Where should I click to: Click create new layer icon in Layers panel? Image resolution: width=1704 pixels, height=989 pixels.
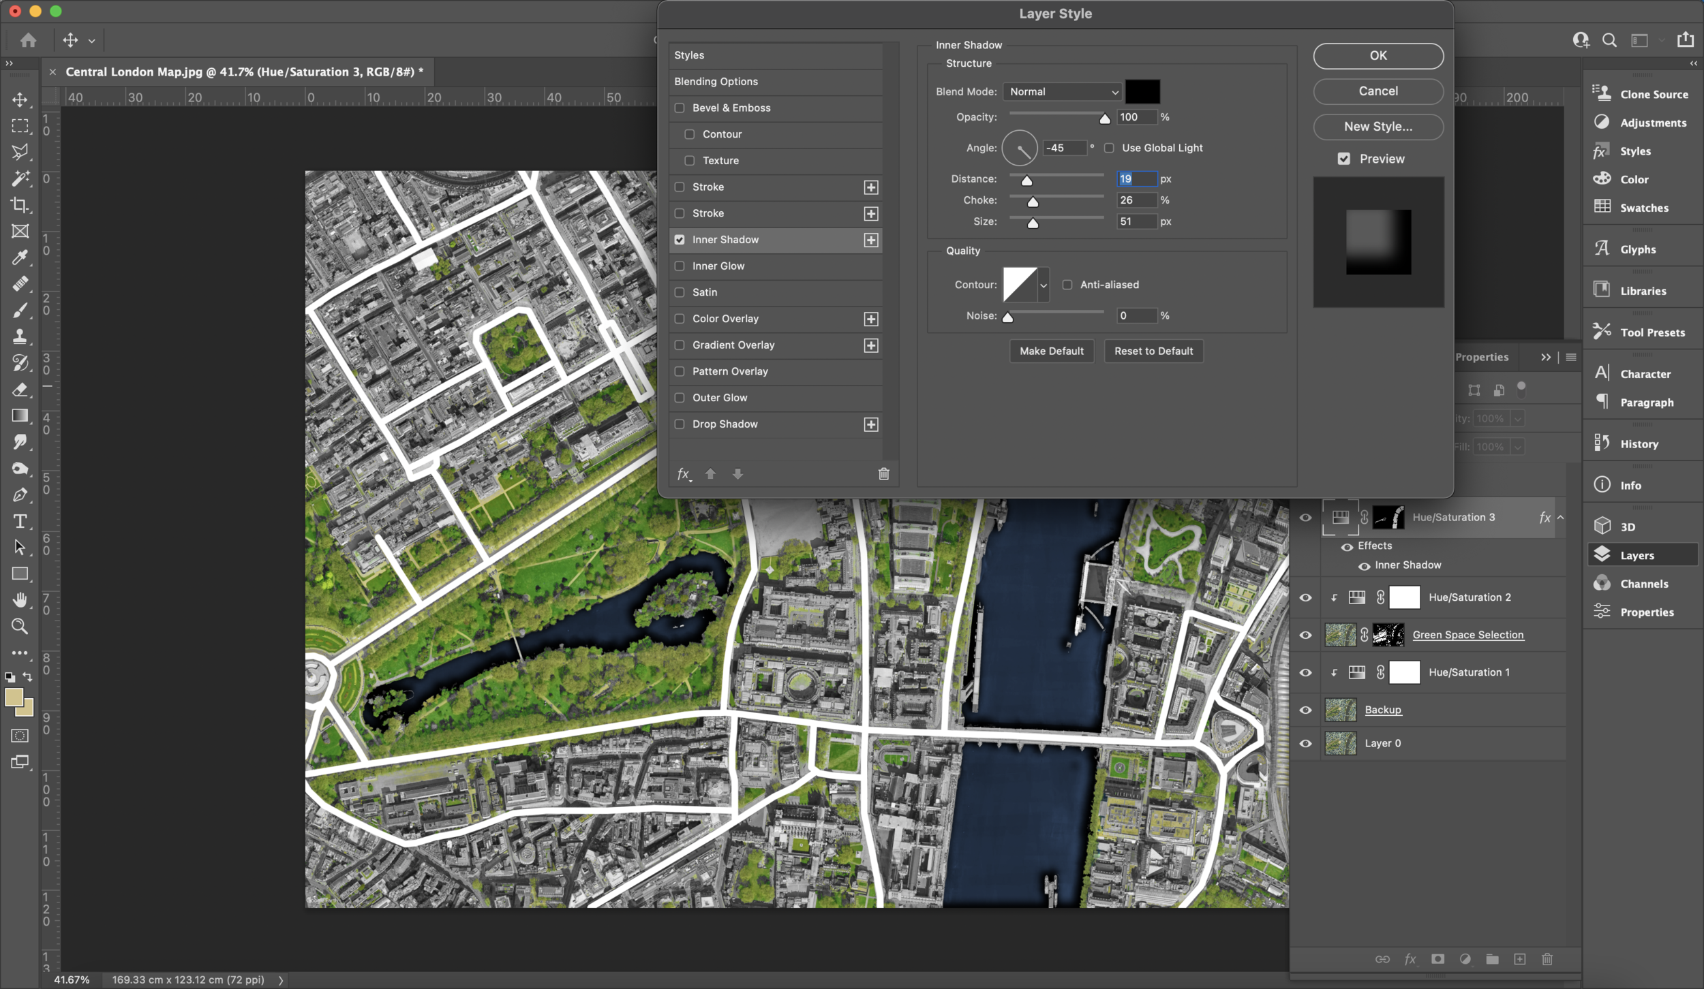coord(1519,959)
